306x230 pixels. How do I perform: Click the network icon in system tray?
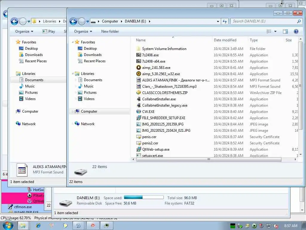(269, 226)
